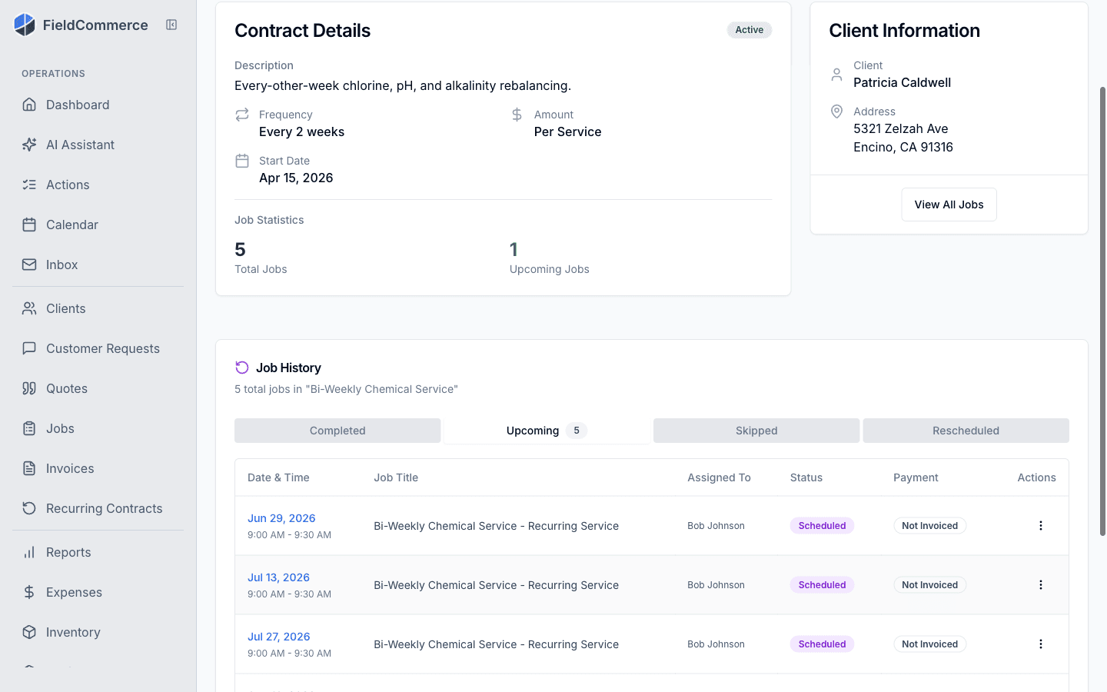Click the Active status badge
The image size is (1107, 692).
[750, 30]
